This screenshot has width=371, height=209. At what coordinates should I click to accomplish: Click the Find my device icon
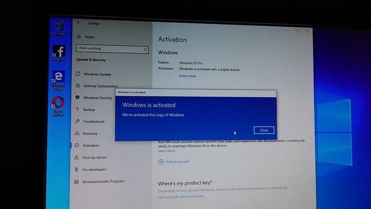[x=77, y=157]
